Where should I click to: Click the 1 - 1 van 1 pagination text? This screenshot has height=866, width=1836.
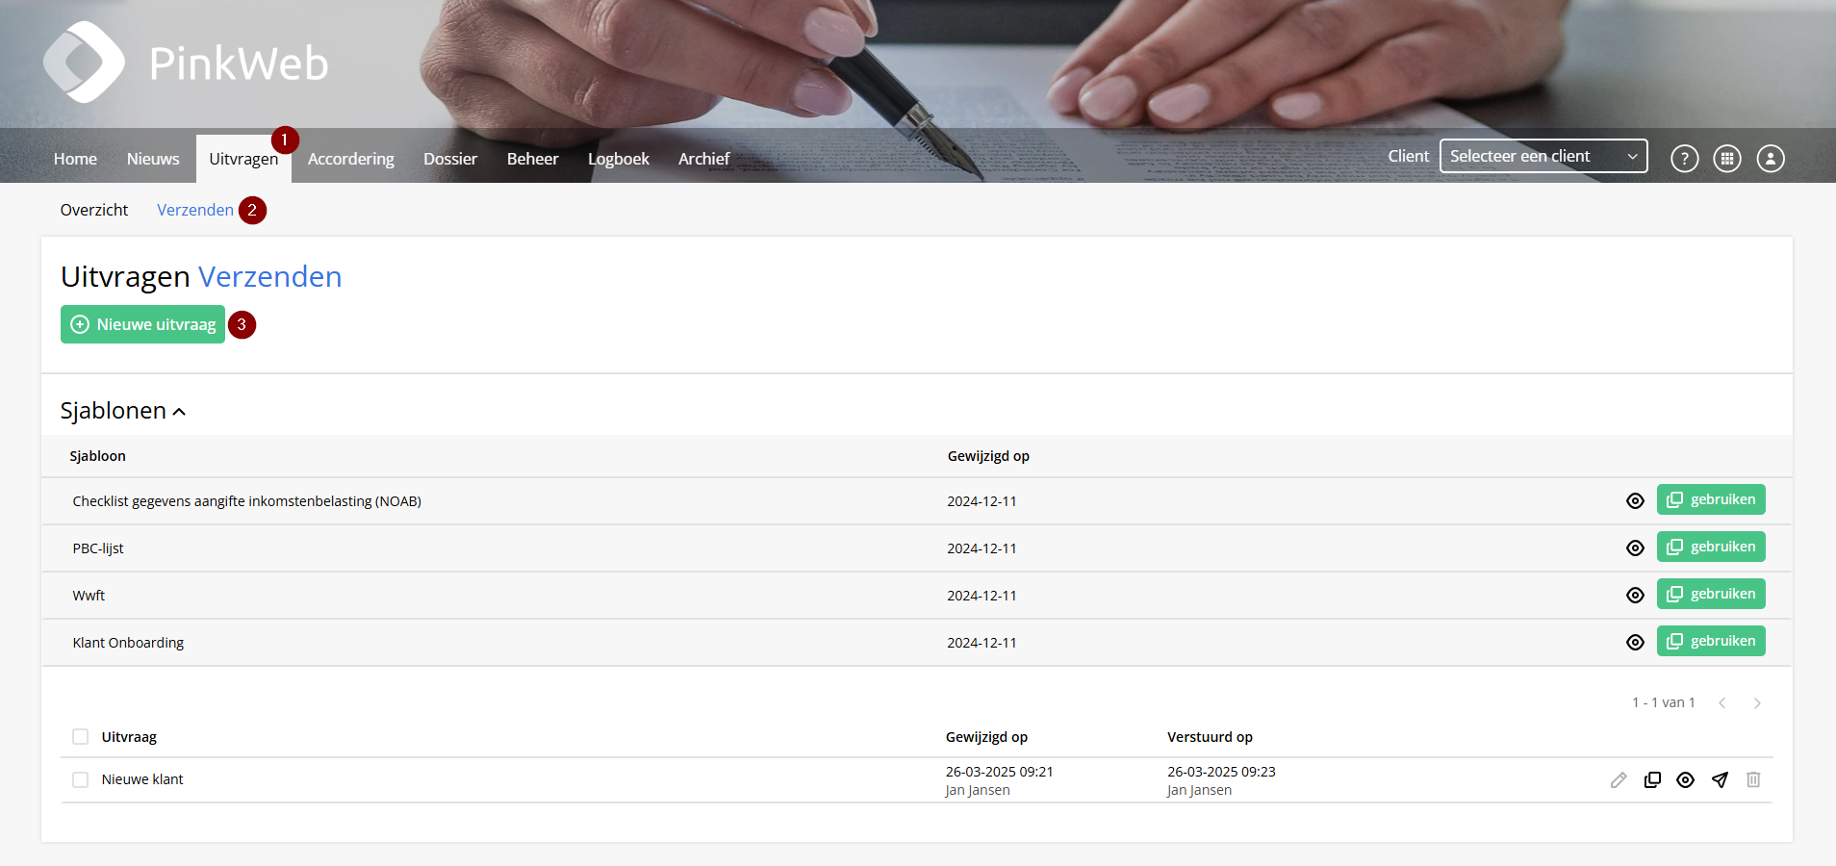pos(1664,702)
